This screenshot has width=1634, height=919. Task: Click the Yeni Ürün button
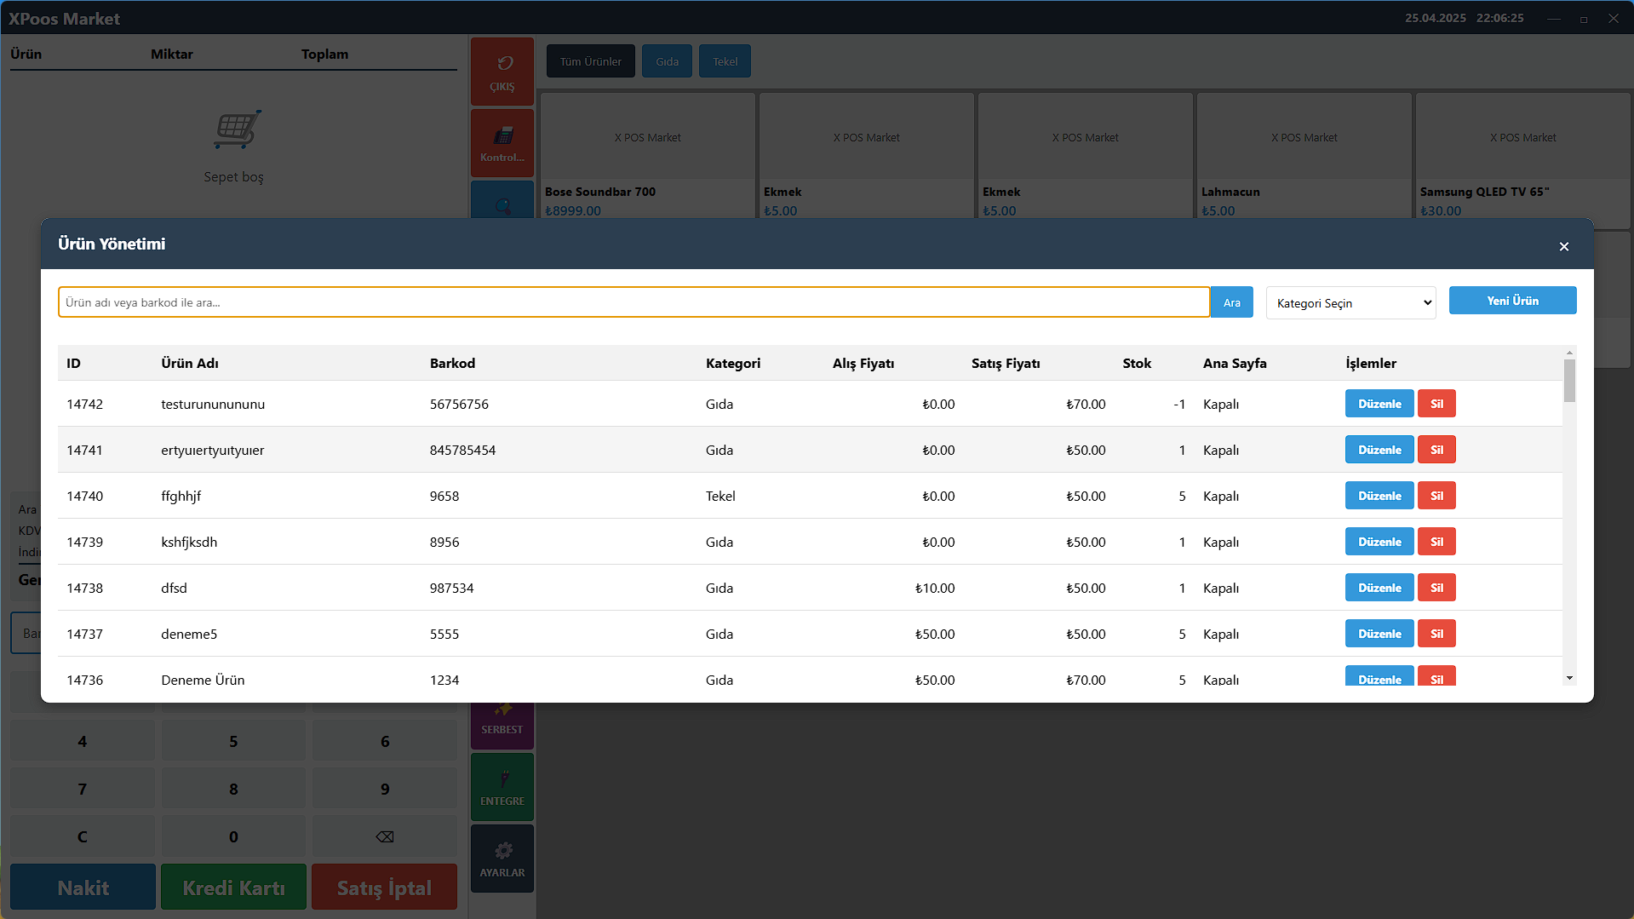[x=1512, y=301]
